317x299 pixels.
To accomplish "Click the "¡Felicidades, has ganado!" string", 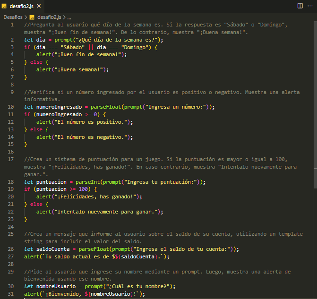I will tap(94, 196).
